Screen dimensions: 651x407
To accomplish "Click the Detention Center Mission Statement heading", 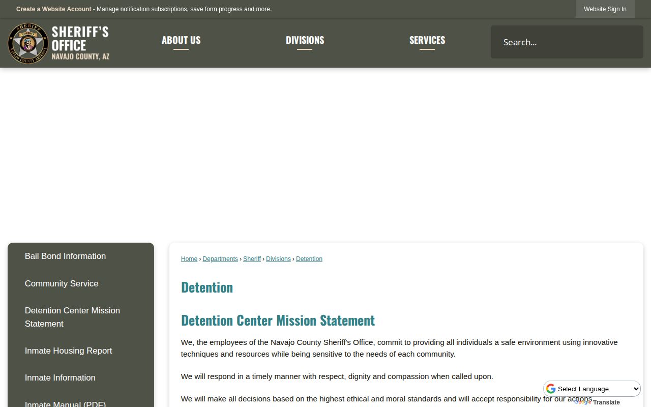I will [x=278, y=321].
